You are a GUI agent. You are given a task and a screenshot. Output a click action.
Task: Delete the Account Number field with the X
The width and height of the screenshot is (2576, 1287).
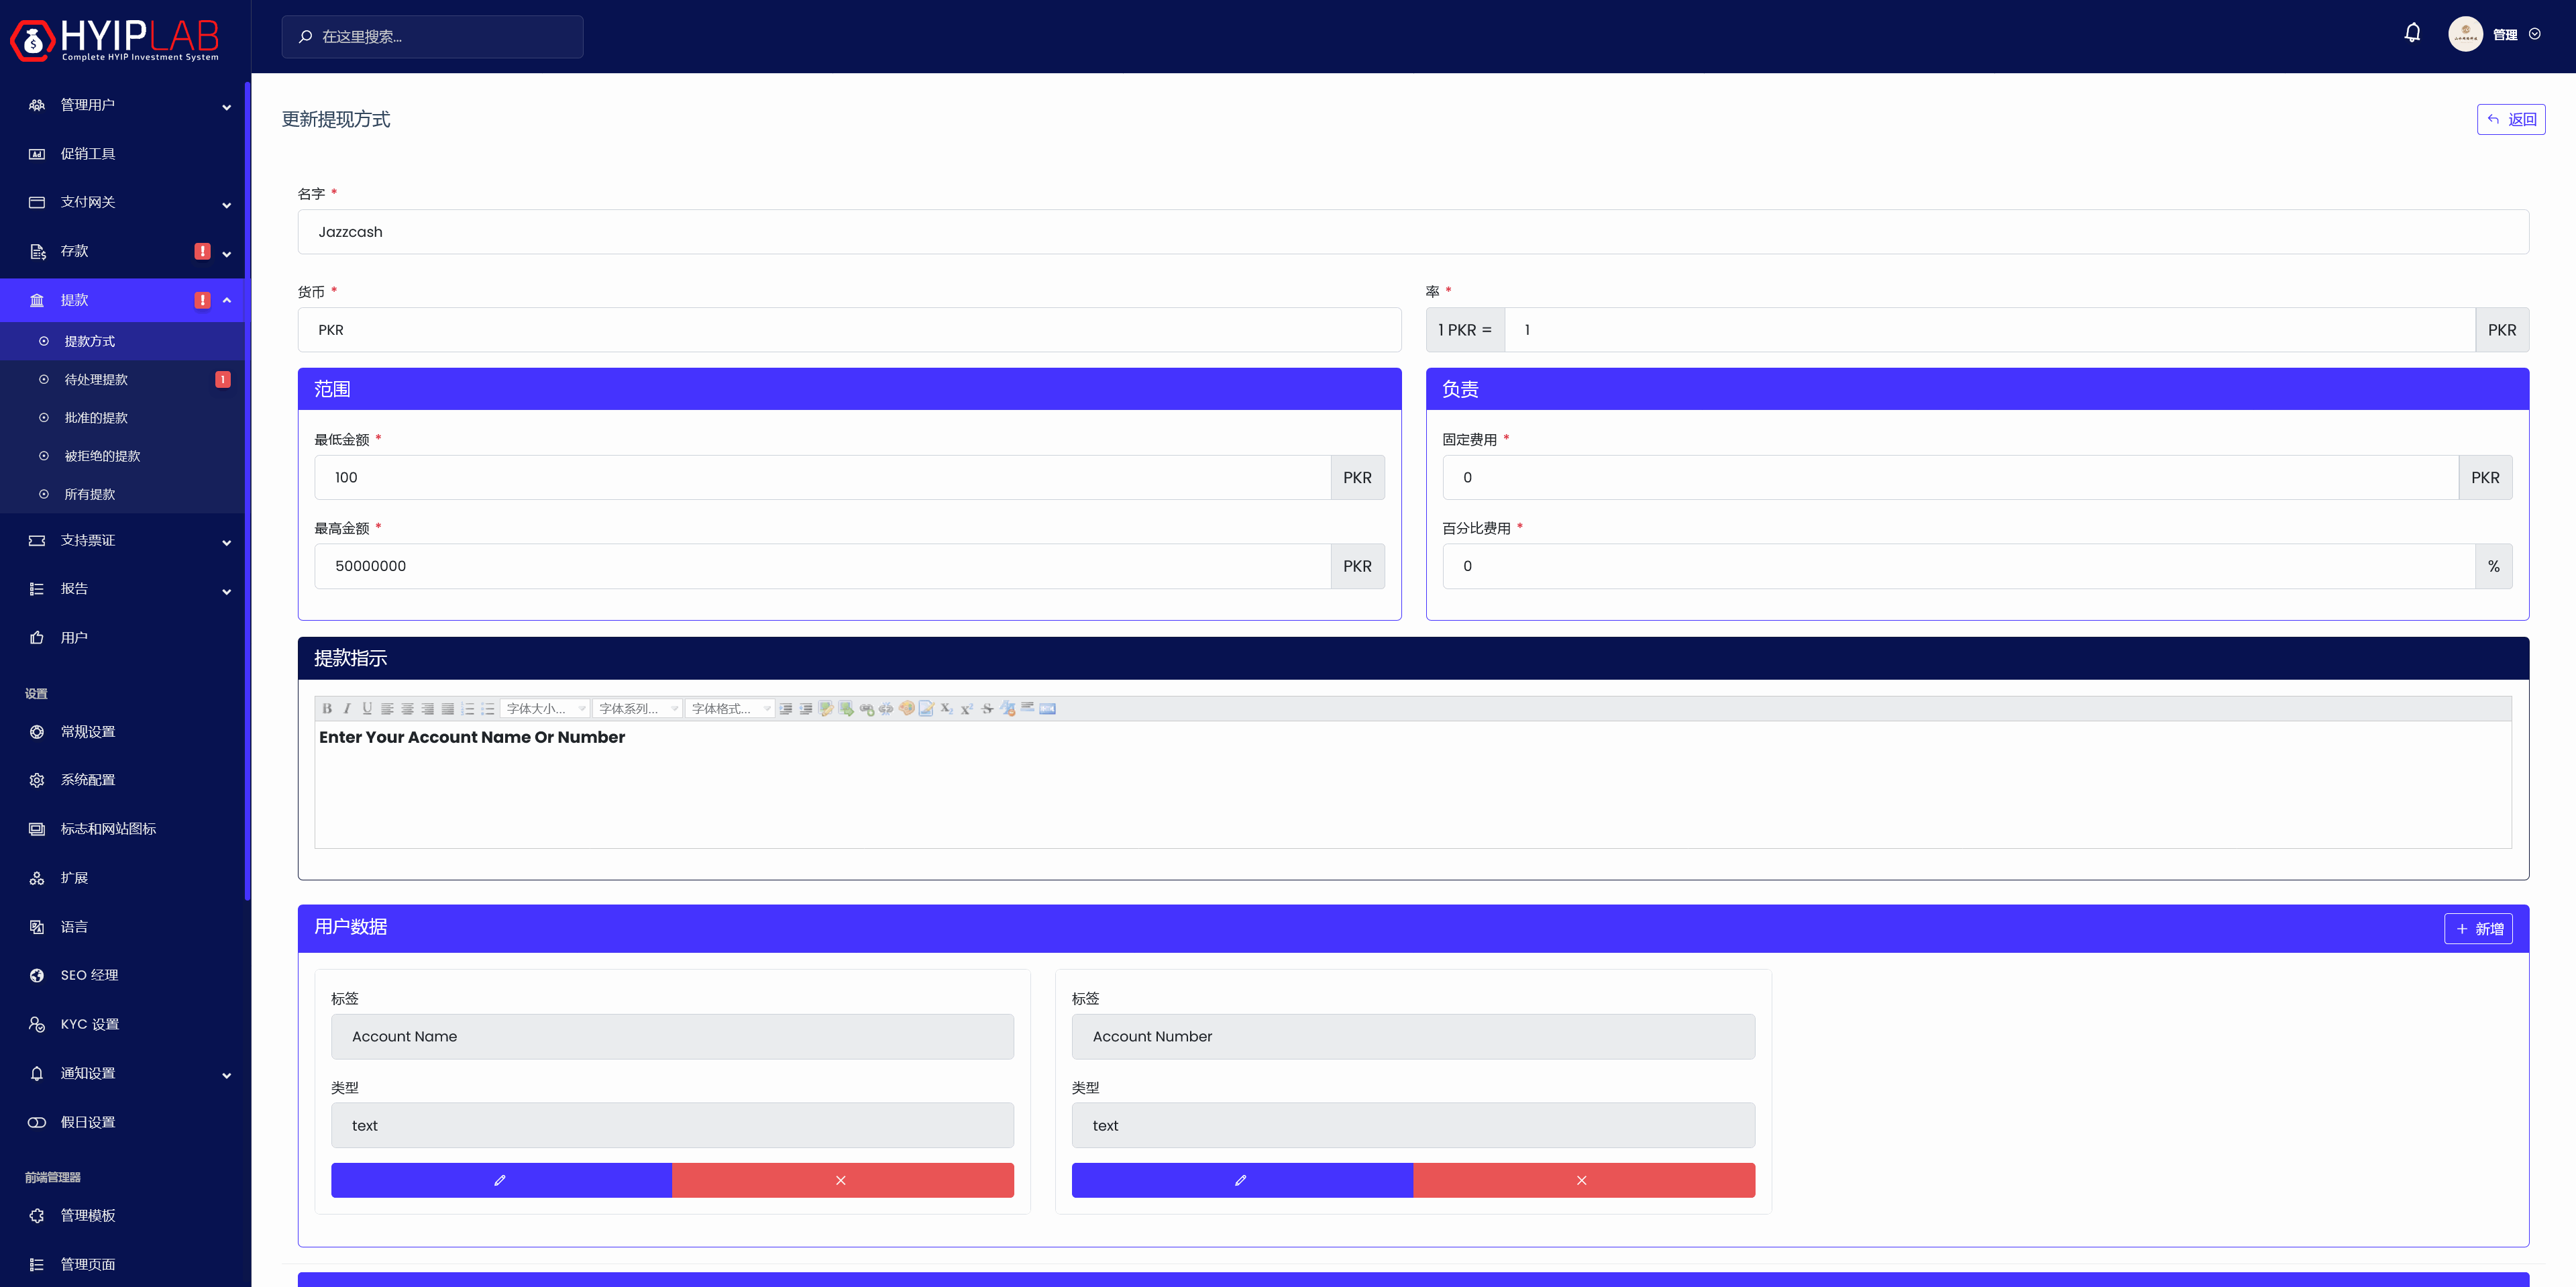1582,1180
